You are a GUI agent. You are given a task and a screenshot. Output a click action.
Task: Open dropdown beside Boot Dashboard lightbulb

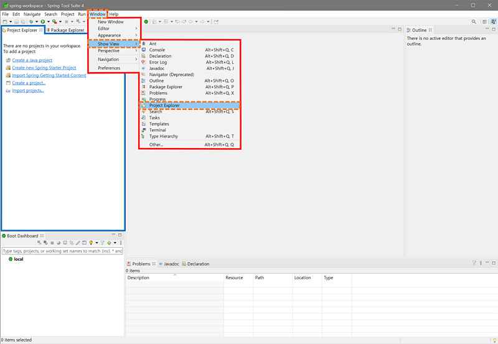(x=97, y=243)
